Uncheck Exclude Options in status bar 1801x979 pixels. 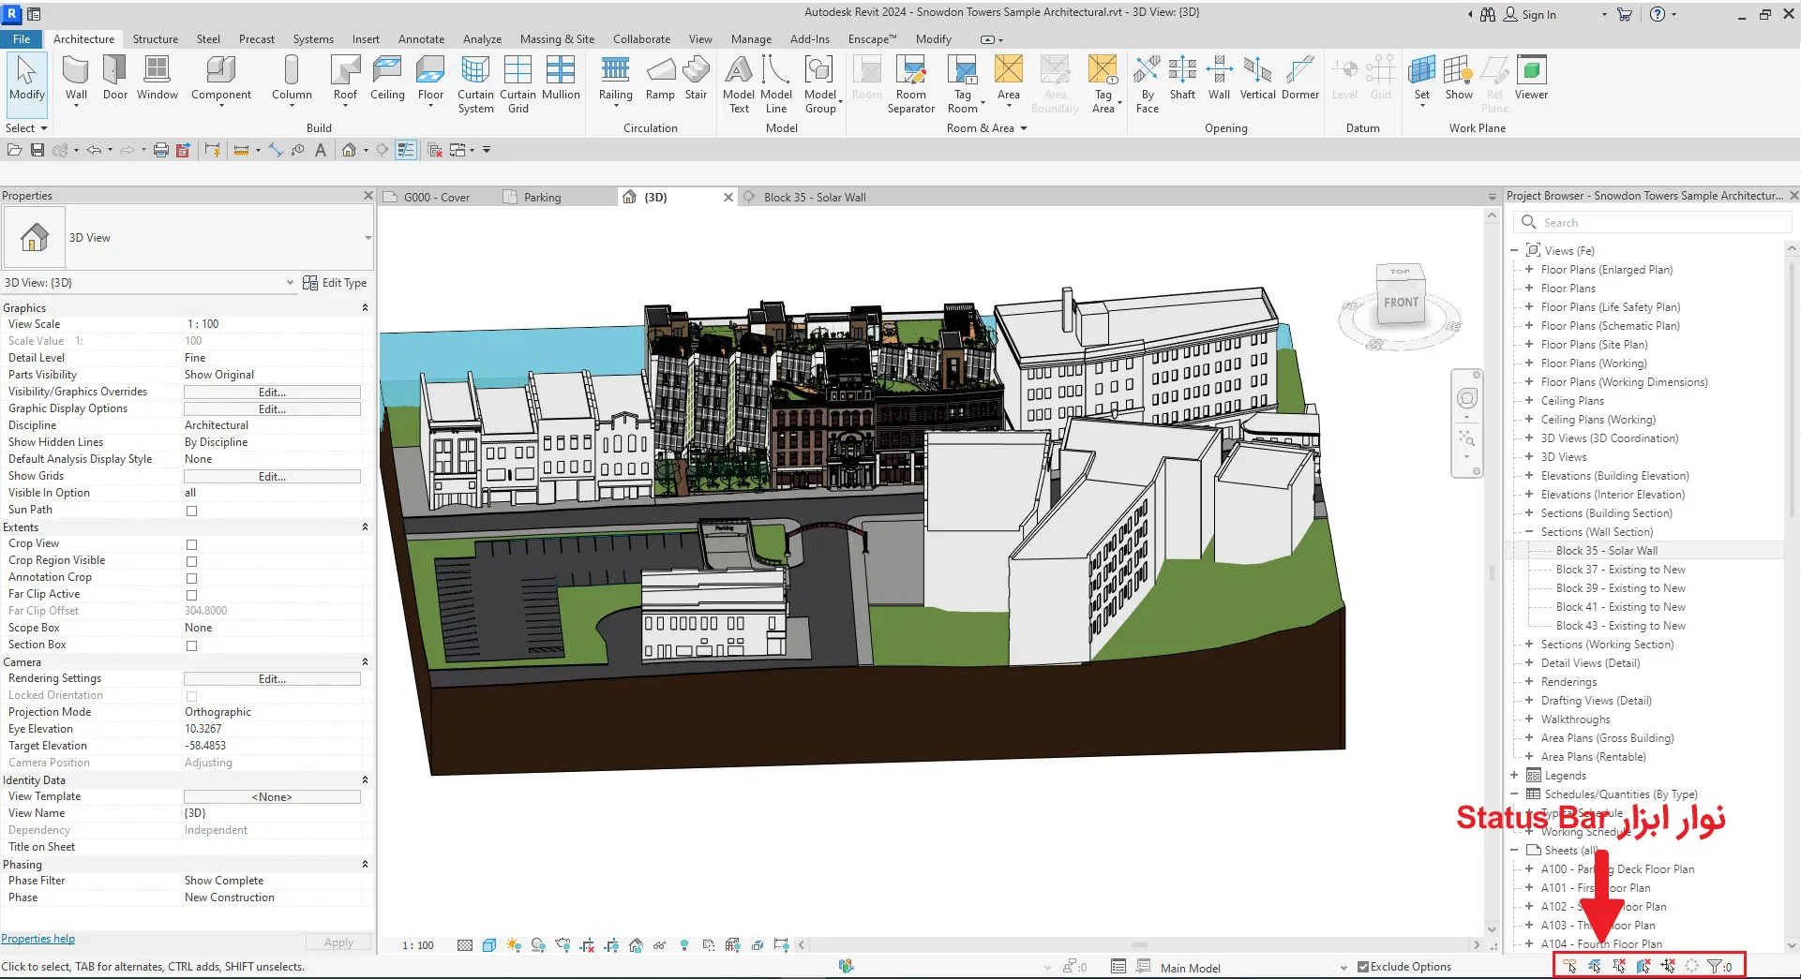coord(1363,967)
